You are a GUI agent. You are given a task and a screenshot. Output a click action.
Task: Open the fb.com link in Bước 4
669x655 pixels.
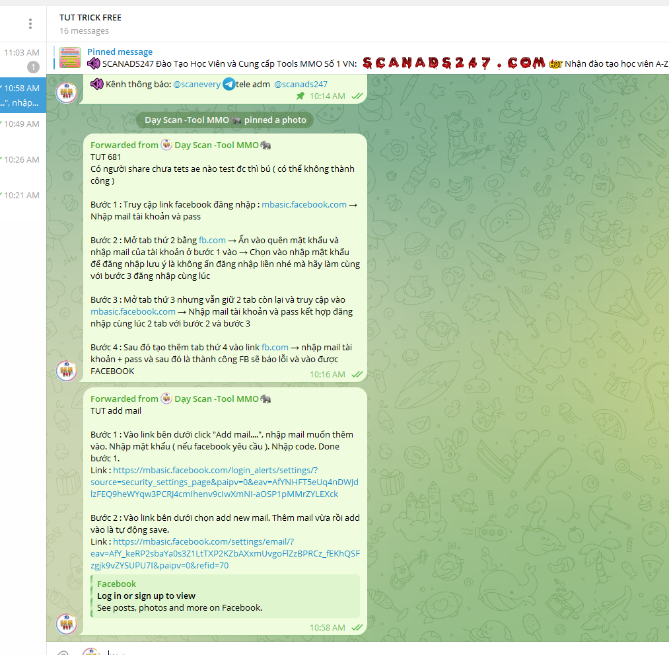pos(275,347)
